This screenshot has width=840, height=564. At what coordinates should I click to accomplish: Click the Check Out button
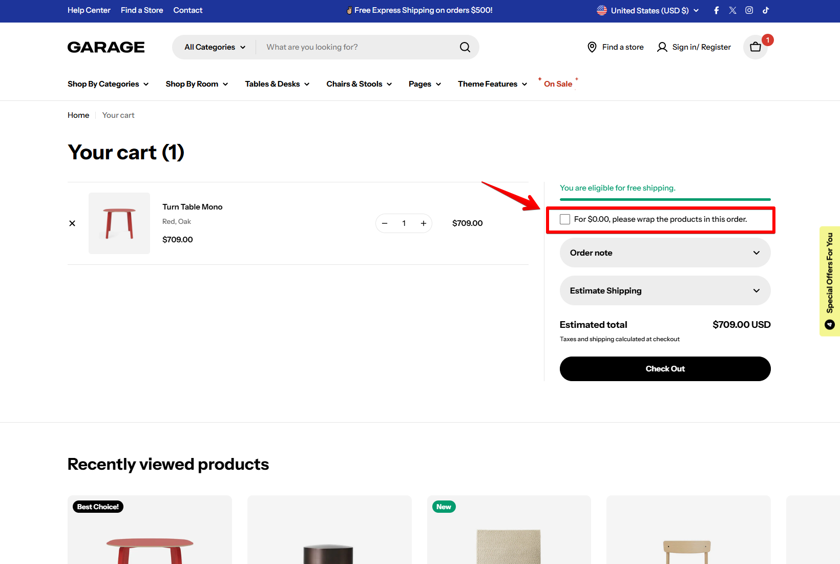click(665, 369)
